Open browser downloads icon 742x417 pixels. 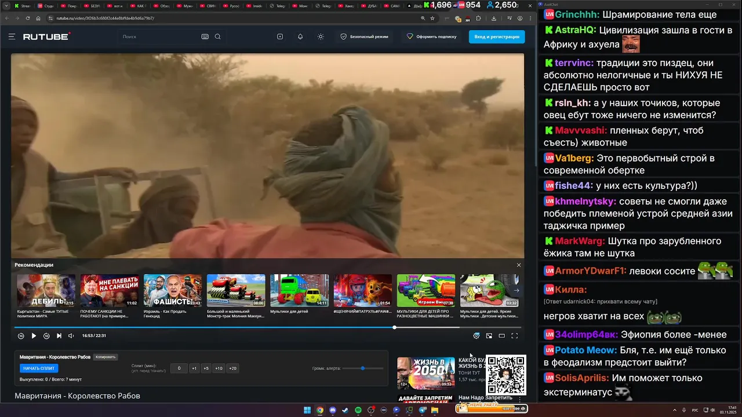click(494, 18)
